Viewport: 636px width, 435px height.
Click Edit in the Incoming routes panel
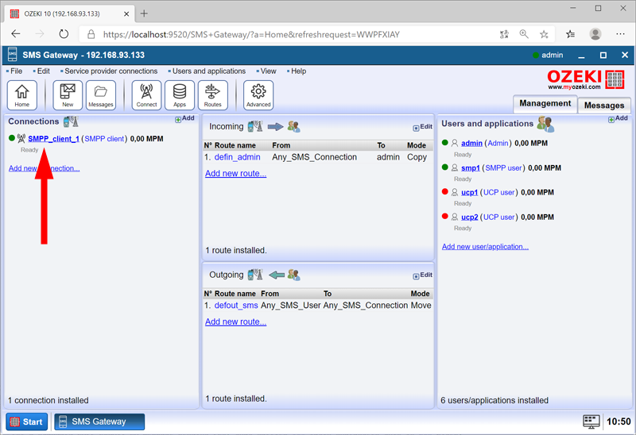(x=422, y=127)
